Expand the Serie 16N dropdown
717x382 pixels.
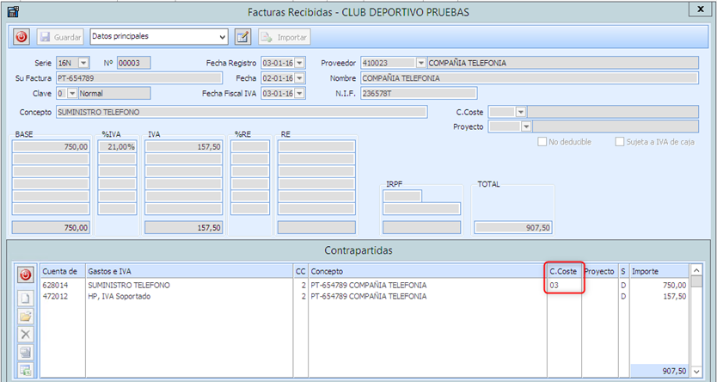(x=83, y=63)
